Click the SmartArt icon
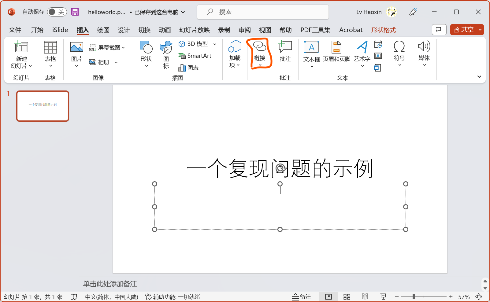This screenshot has width=490, height=302. (x=195, y=56)
